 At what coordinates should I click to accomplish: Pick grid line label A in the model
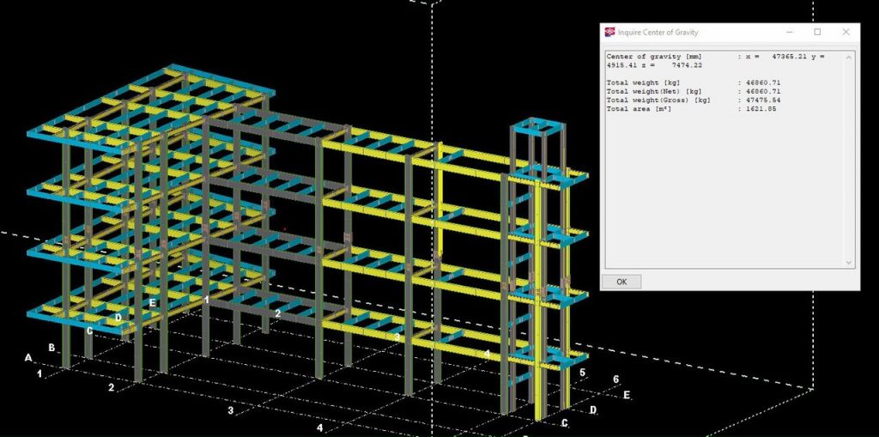click(28, 357)
